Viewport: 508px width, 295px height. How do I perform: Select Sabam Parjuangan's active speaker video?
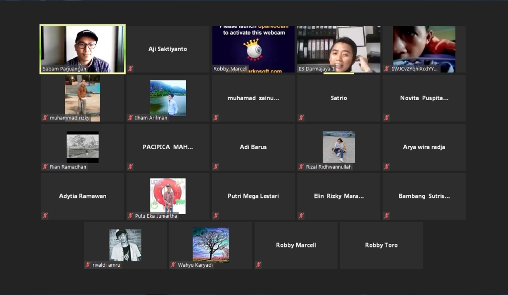tap(83, 49)
